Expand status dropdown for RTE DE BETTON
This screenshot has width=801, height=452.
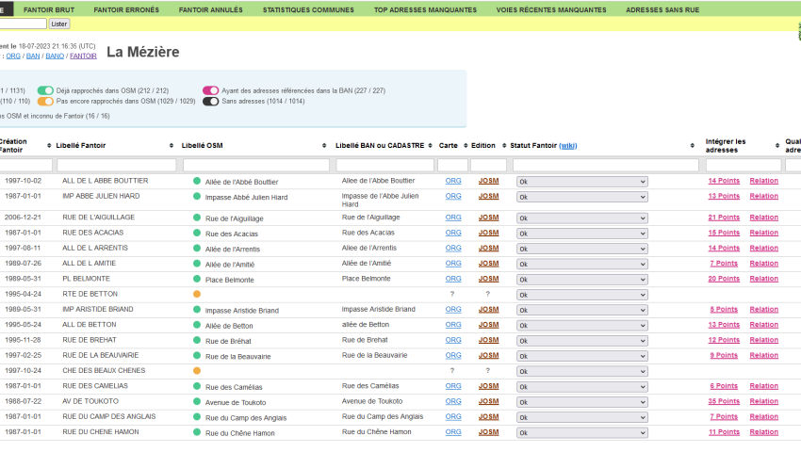pos(581,295)
